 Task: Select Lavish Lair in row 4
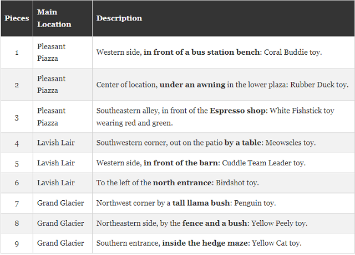point(55,143)
